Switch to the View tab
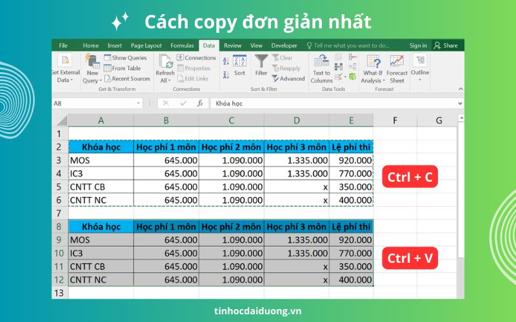 point(256,45)
